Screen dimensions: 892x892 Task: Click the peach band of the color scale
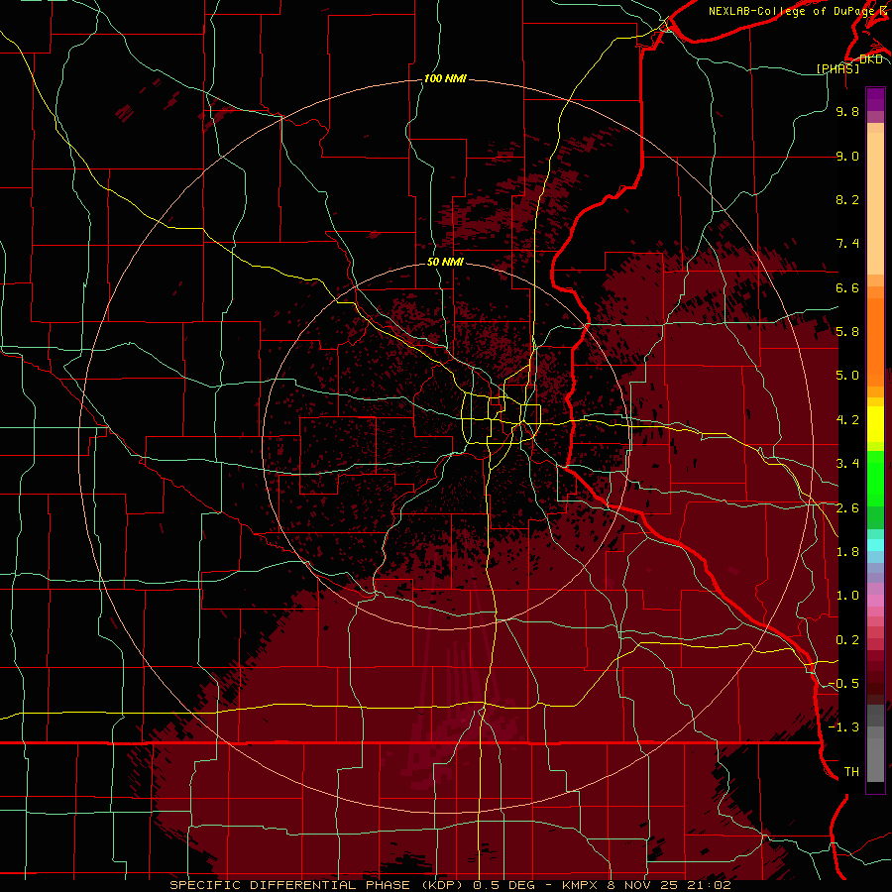pyautogui.click(x=875, y=203)
